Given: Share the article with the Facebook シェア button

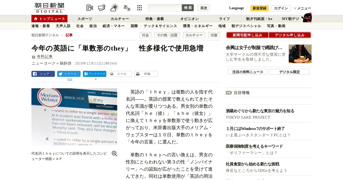Looking at the screenshot, I should 43,74.
